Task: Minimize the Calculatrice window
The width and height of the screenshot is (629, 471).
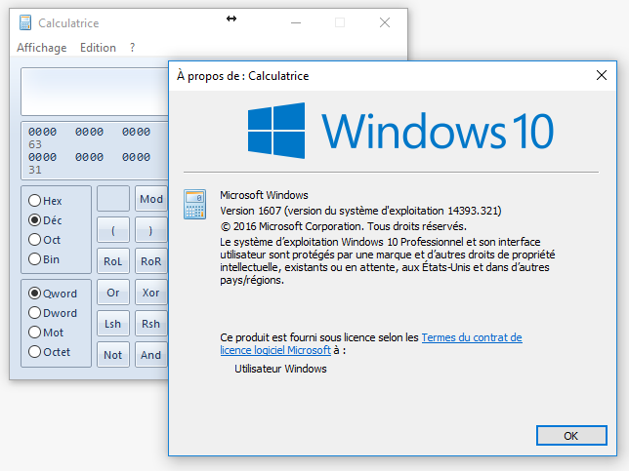Action: 296,22
